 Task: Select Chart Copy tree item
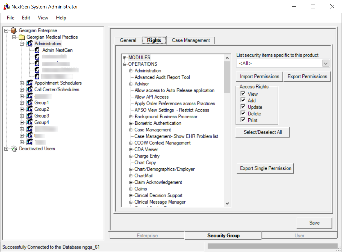145,163
